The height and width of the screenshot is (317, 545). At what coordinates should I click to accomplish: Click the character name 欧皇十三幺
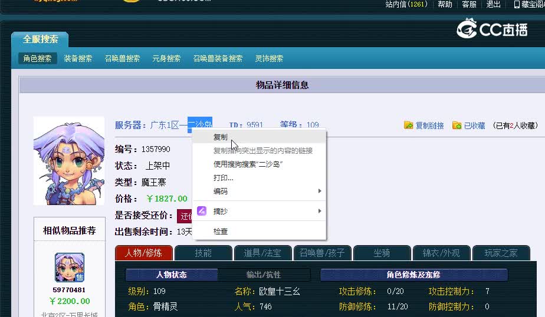pyautogui.click(x=280, y=291)
